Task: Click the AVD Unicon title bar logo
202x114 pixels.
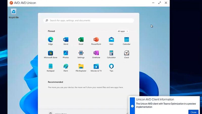Action: (11, 3)
